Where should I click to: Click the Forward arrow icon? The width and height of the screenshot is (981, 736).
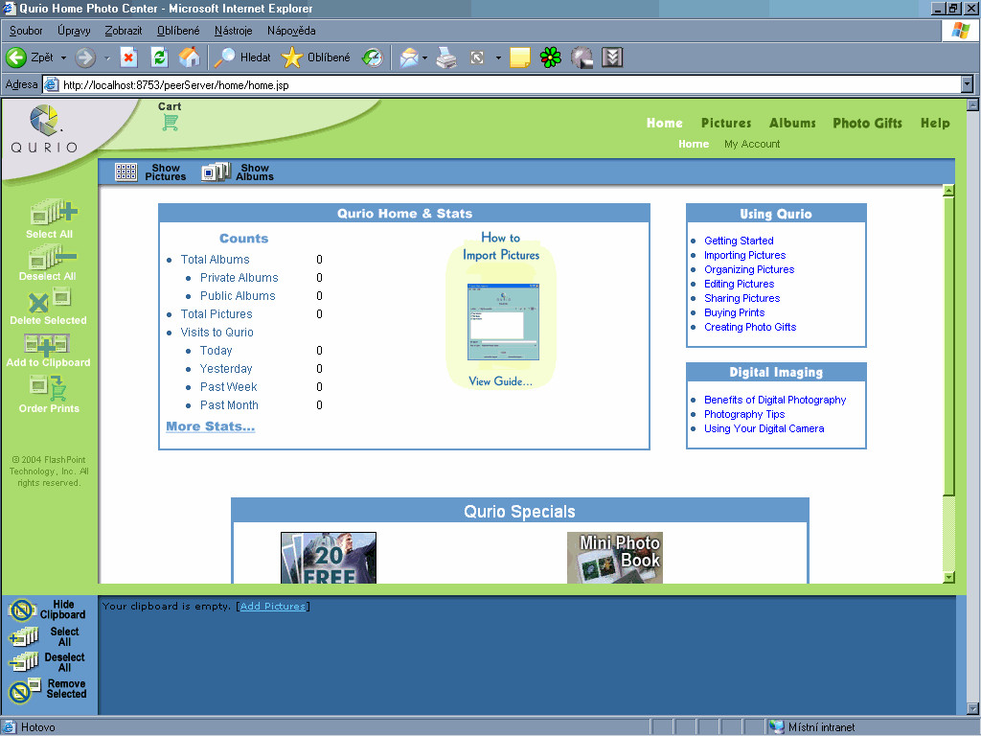[x=85, y=57]
